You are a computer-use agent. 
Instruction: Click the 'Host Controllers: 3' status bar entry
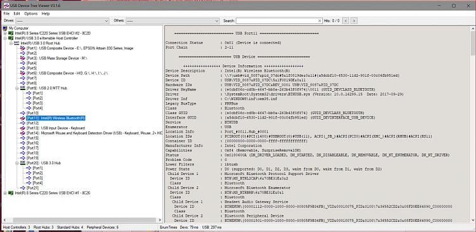pos(17,227)
